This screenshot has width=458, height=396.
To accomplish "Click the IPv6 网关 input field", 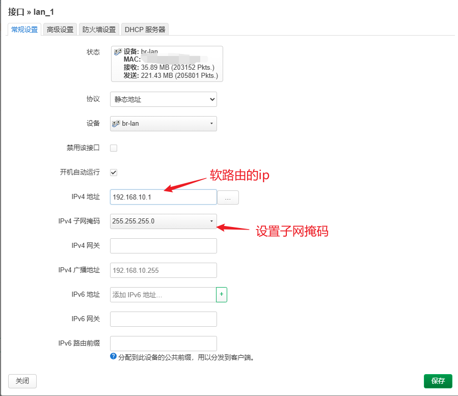I will 163,319.
